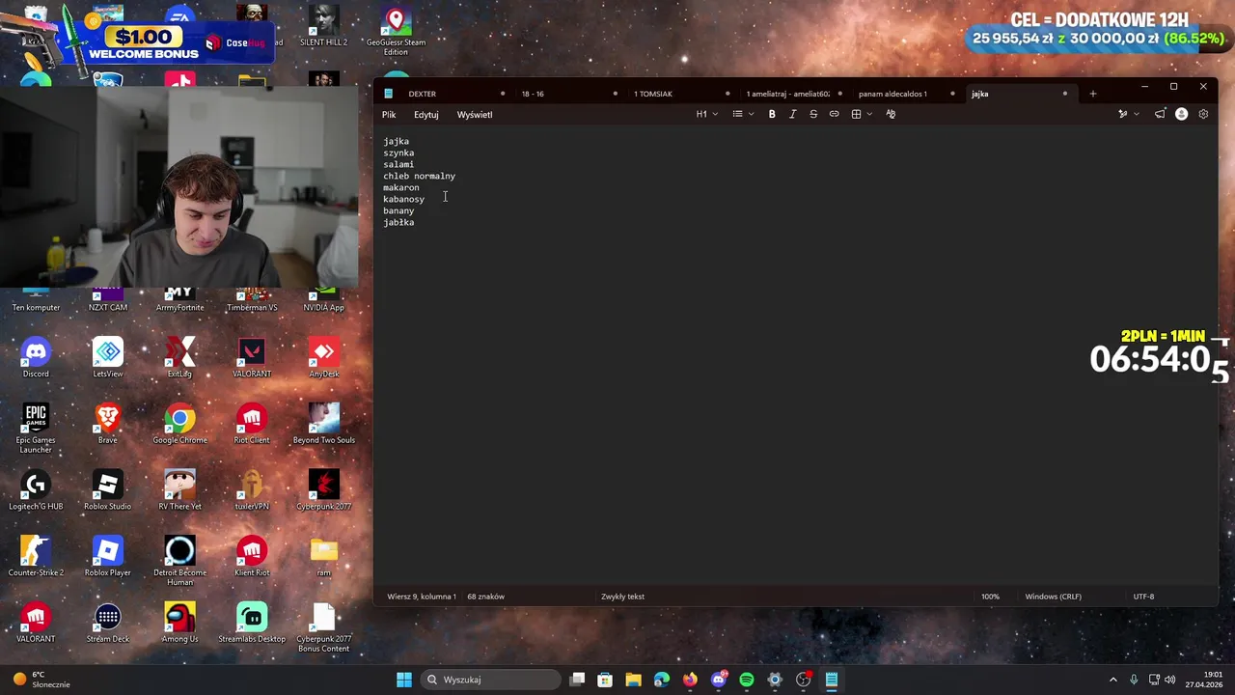Open Beyond Two Souls desktop icon
1235x695 pixels.
coord(324,424)
